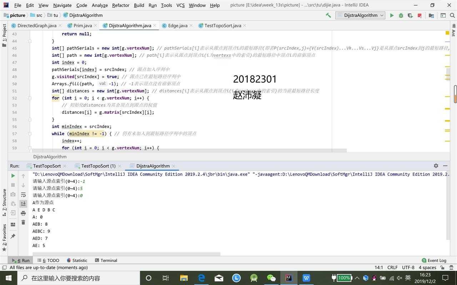Switch to the DirectedGraph.java editor tab
The image size is (457, 285).
pyautogui.click(x=37, y=26)
